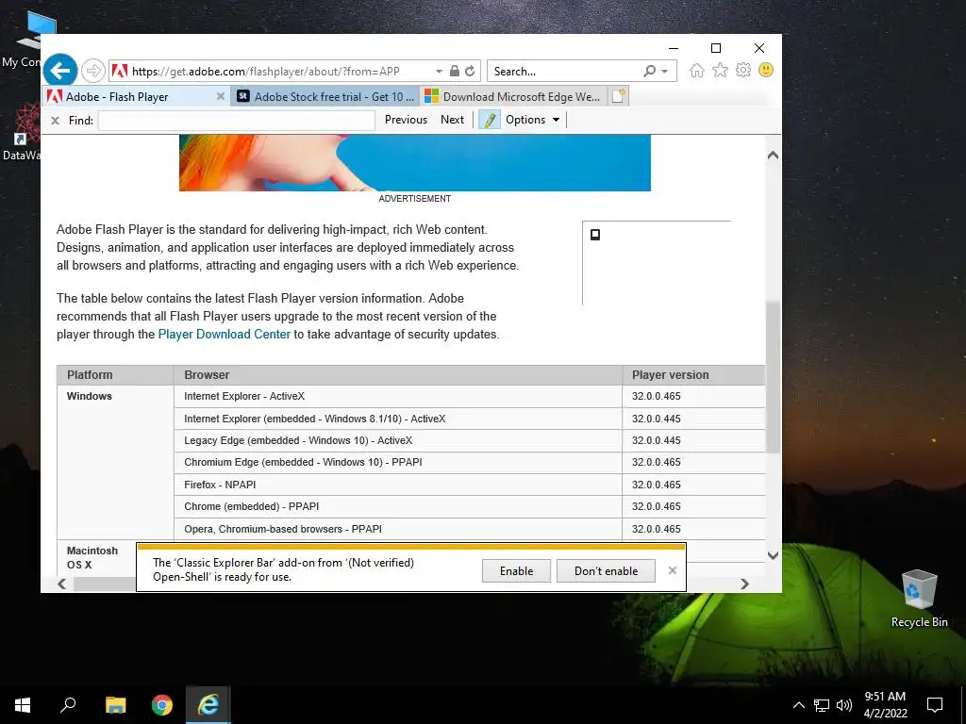966x724 pixels.
Task: Open the Home page icon
Action: [697, 70]
